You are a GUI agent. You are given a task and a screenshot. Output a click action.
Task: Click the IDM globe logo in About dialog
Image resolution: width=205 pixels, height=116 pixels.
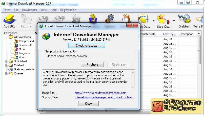coord(46,36)
